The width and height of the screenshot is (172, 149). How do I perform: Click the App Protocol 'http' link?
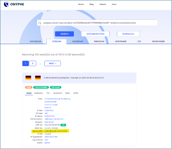(x=46, y=140)
